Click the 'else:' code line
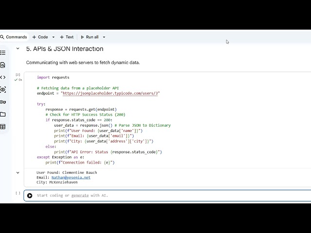Image resolution: width=311 pixels, height=233 pixels. pyautogui.click(x=51, y=147)
